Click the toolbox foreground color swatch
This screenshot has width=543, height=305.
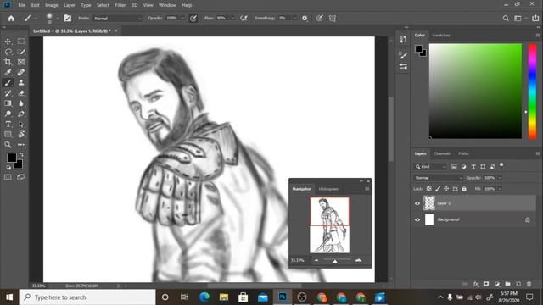pos(11,158)
